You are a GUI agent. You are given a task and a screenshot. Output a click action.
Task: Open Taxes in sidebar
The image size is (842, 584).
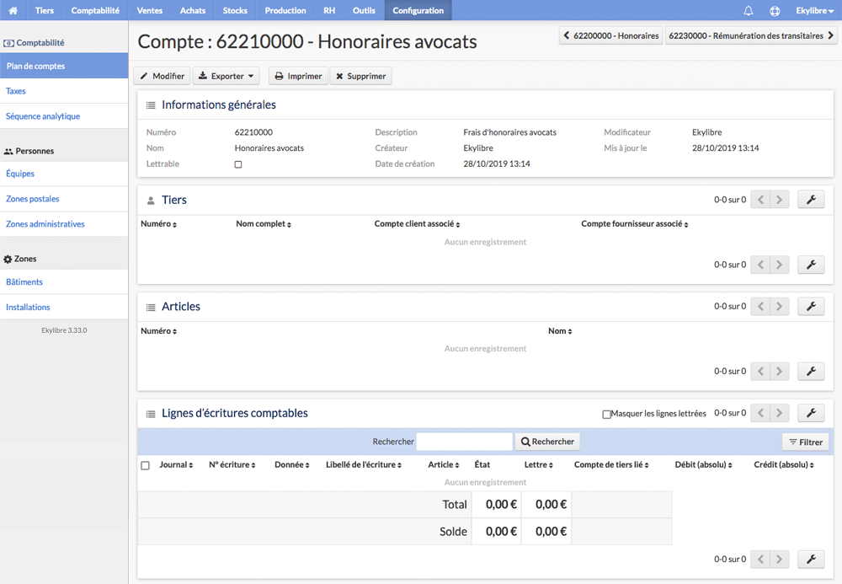[64, 91]
